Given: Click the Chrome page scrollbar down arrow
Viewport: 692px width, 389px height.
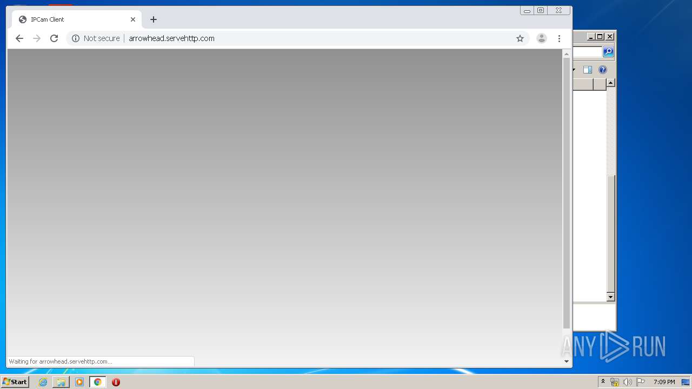Looking at the screenshot, I should click(x=567, y=361).
